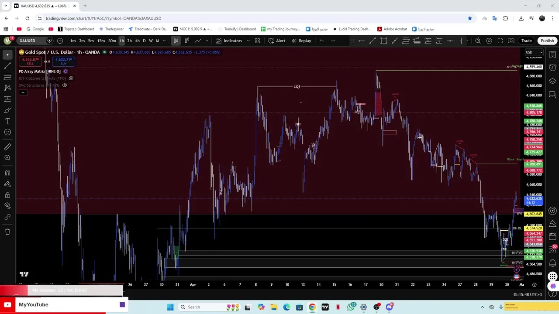Image resolution: width=559 pixels, height=314 pixels.
Task: Select the 30m timeframe
Action: [112, 41]
